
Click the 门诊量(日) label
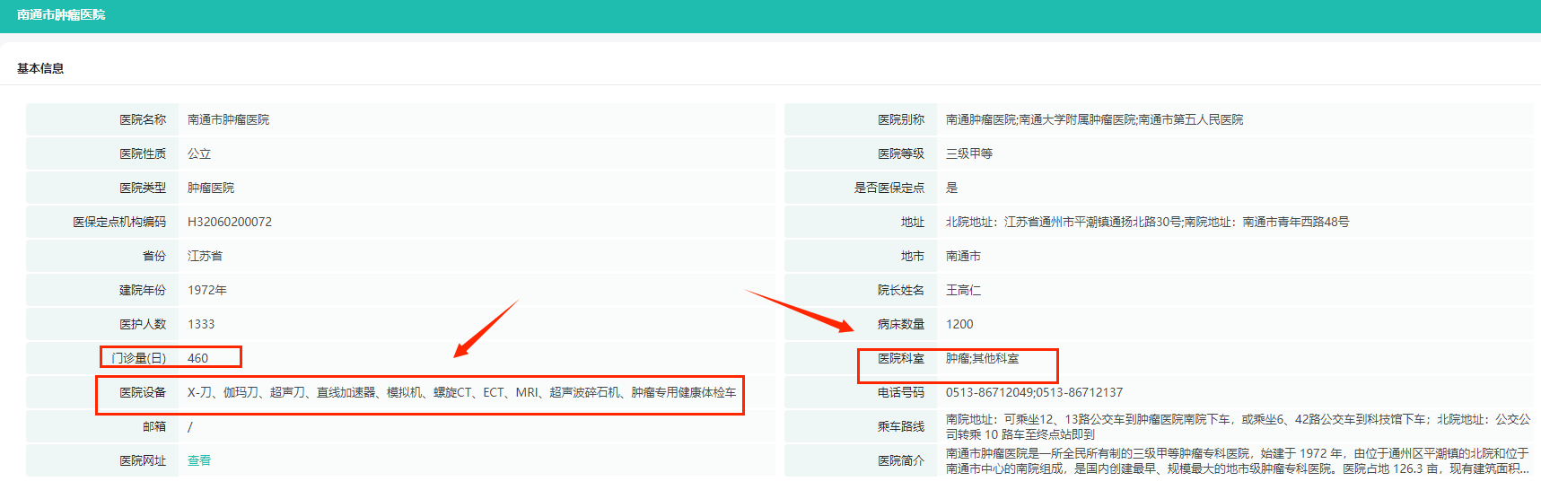coord(139,358)
